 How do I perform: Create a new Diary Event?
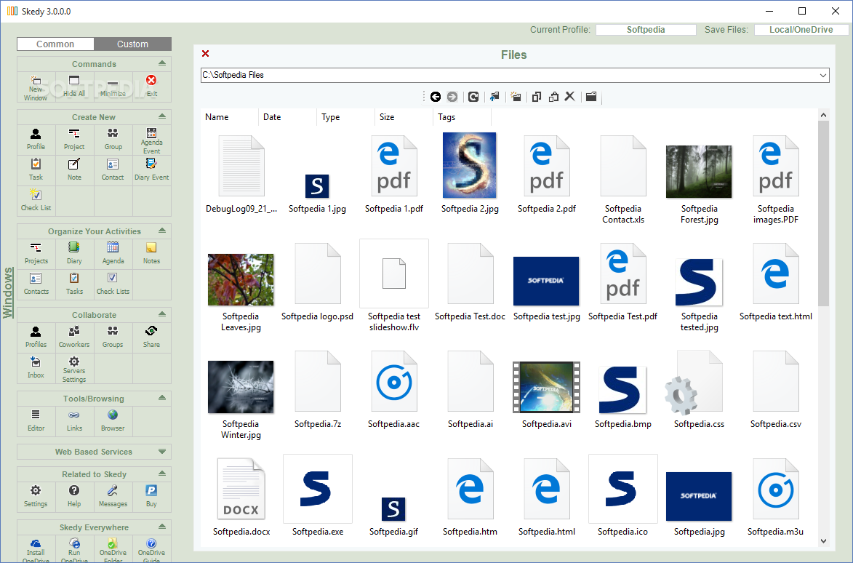point(152,170)
